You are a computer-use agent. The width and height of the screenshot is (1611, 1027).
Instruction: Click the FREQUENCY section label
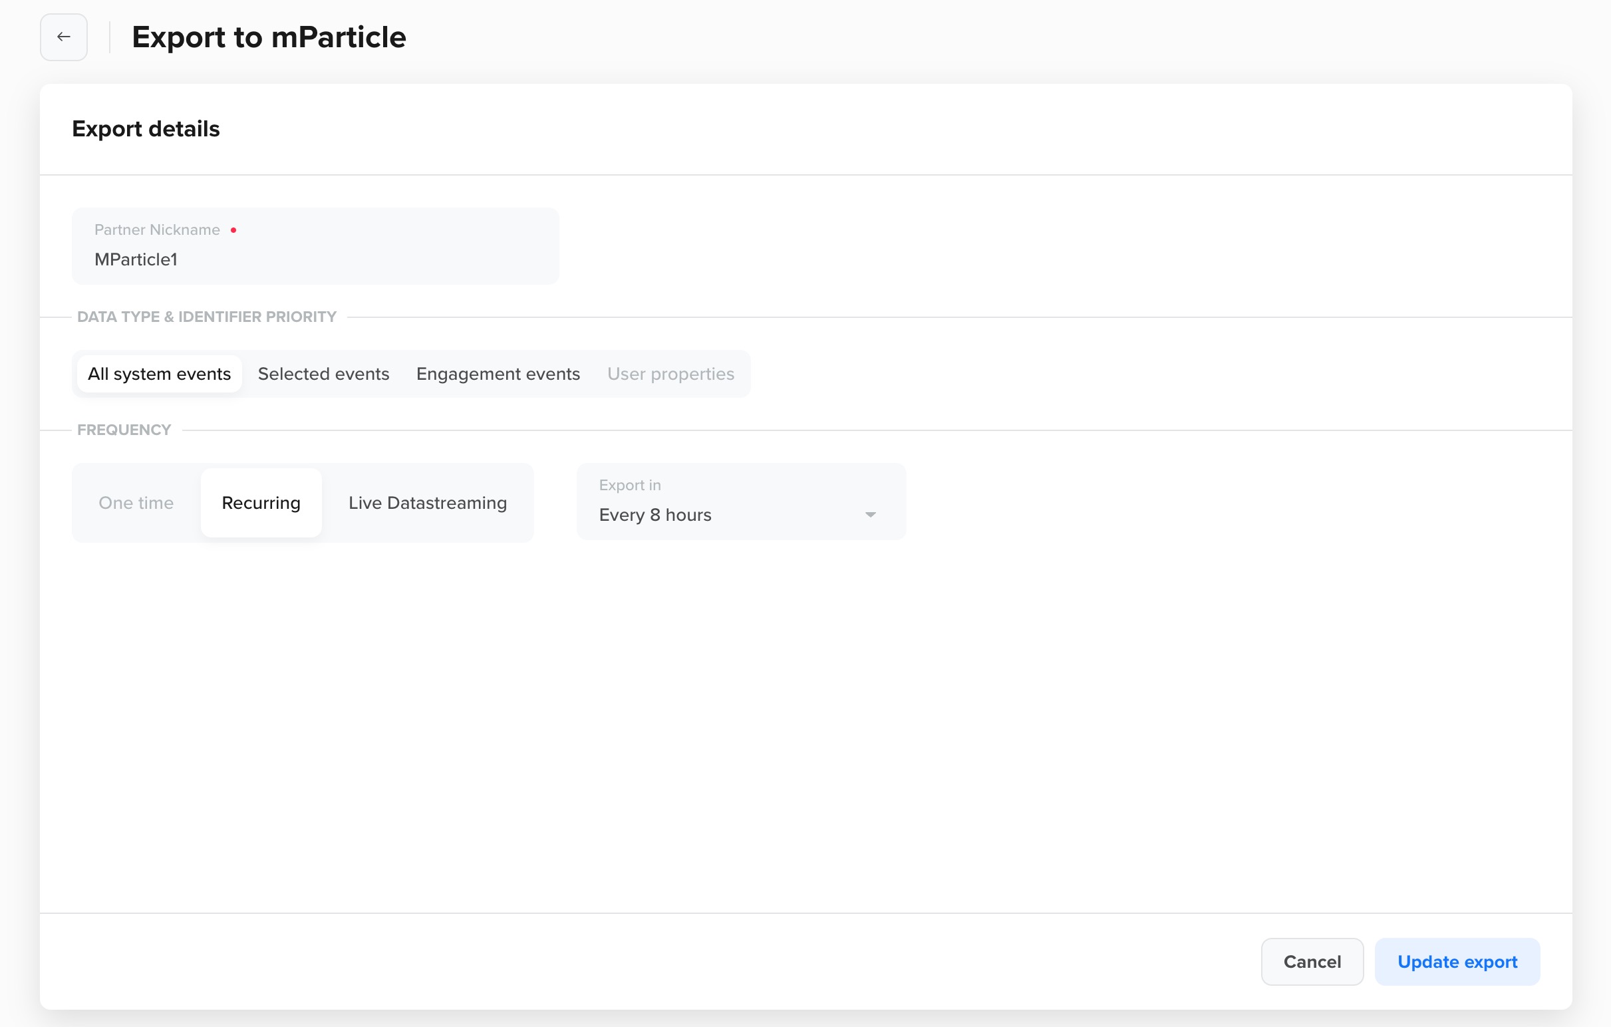[124, 430]
